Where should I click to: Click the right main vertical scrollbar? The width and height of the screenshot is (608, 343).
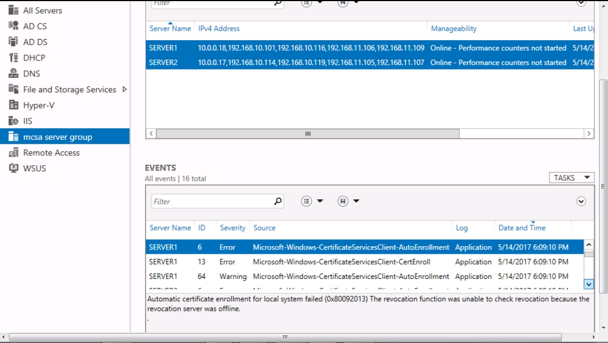(x=603, y=186)
